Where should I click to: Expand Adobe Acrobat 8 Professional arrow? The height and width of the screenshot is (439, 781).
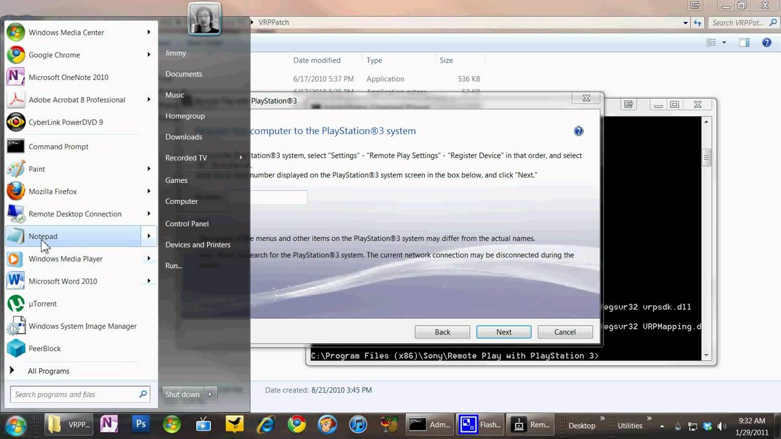(149, 99)
